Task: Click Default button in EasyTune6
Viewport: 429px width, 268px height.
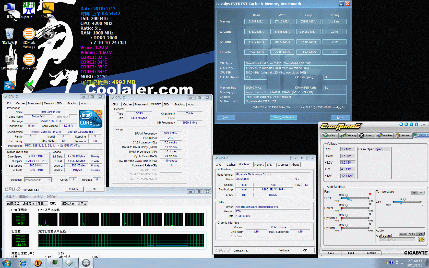Action: click(x=371, y=253)
